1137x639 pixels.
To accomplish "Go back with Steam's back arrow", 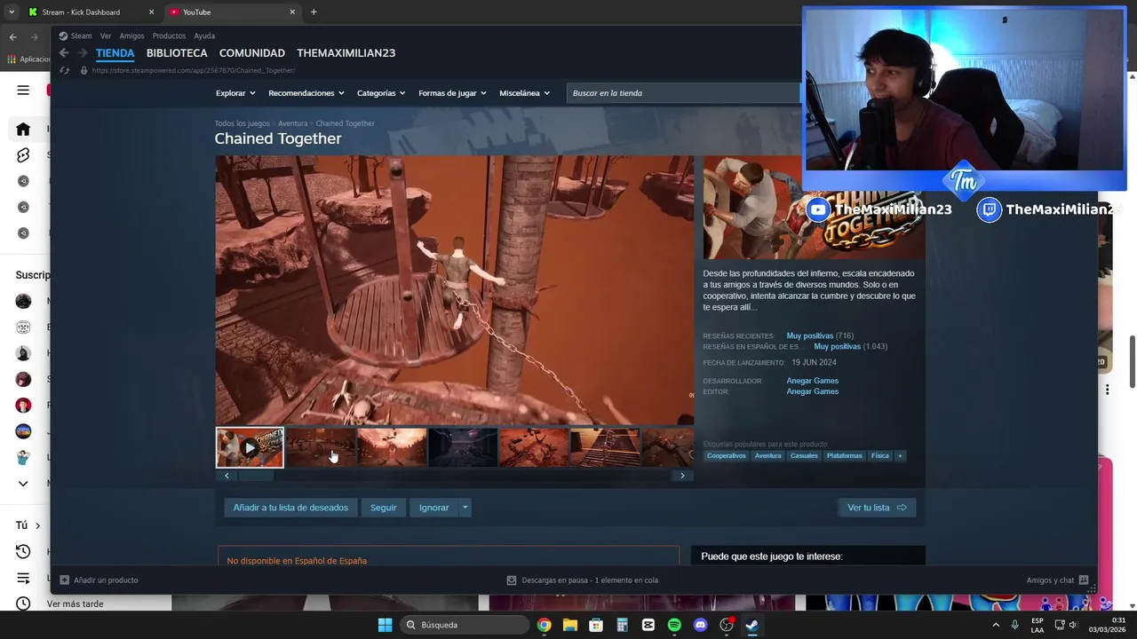I will 64,53.
